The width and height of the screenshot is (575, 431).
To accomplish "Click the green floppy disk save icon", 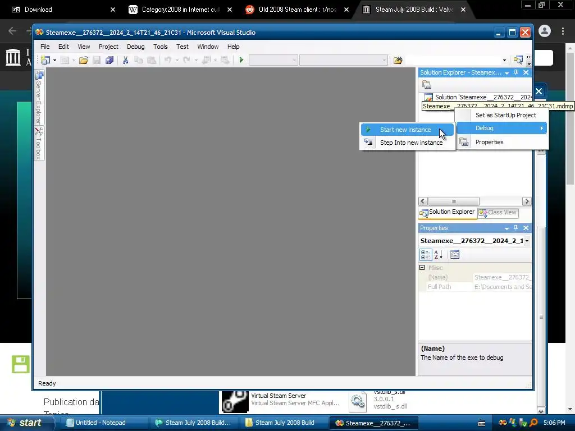I will 21,364.
